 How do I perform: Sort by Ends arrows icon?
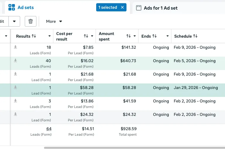(154, 36)
